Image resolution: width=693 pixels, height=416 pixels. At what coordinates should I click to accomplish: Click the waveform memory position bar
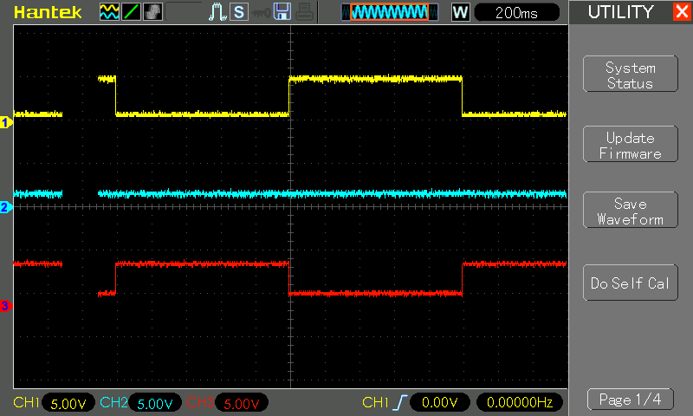tap(385, 12)
